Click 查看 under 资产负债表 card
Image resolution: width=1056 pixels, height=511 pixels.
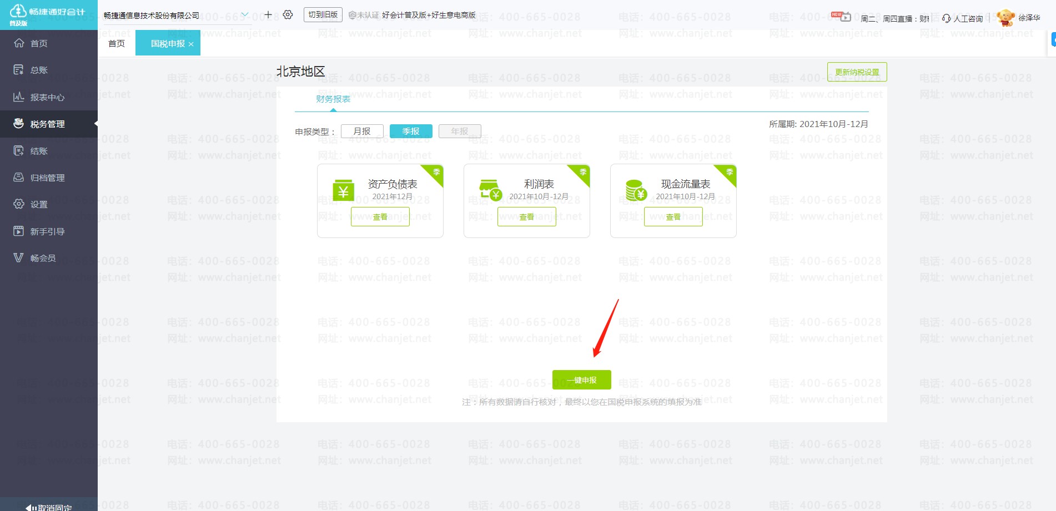[x=380, y=217]
